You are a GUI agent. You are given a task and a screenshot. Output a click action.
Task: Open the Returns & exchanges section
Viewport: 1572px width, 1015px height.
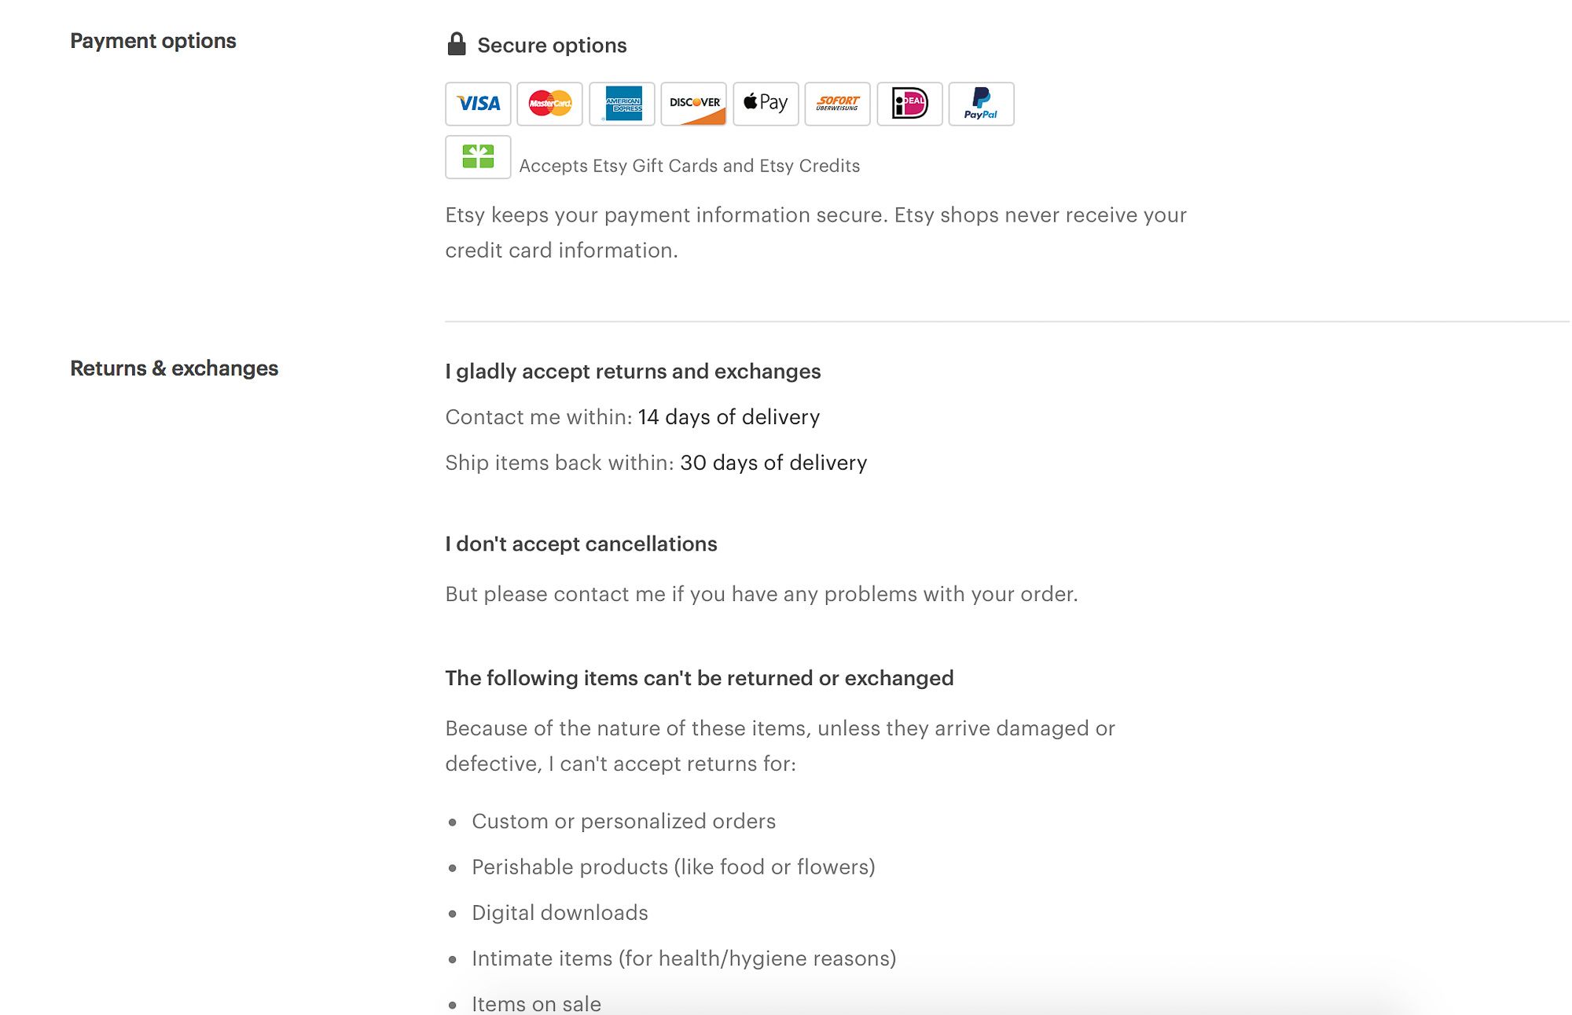[x=174, y=368]
